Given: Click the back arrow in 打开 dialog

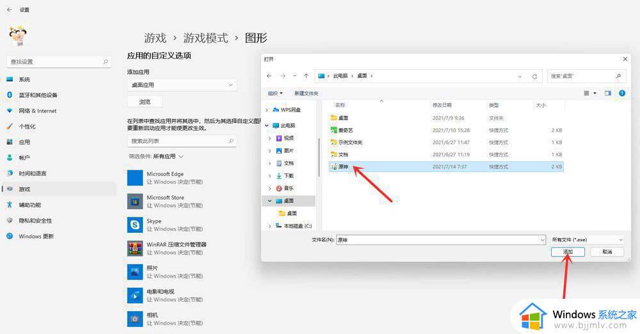Looking at the screenshot, I should (x=269, y=76).
